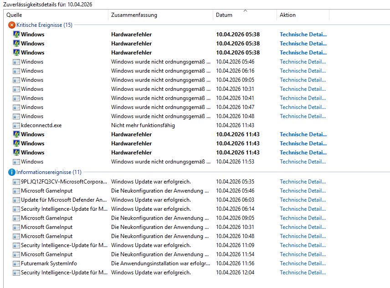The image size is (390, 288).
Task: Collapse the Informationsereignisse (11) group
Action: (49, 172)
